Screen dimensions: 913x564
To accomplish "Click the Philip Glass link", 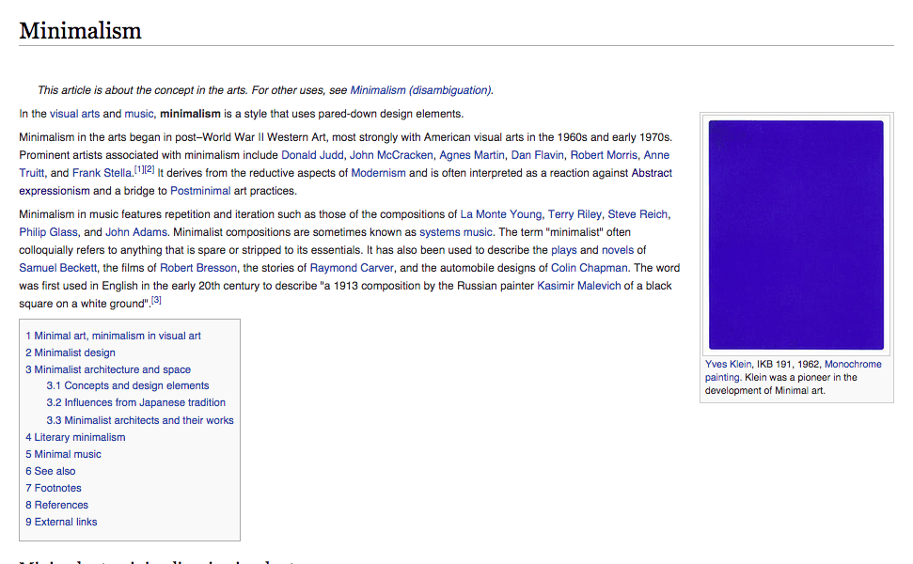I will (x=48, y=231).
